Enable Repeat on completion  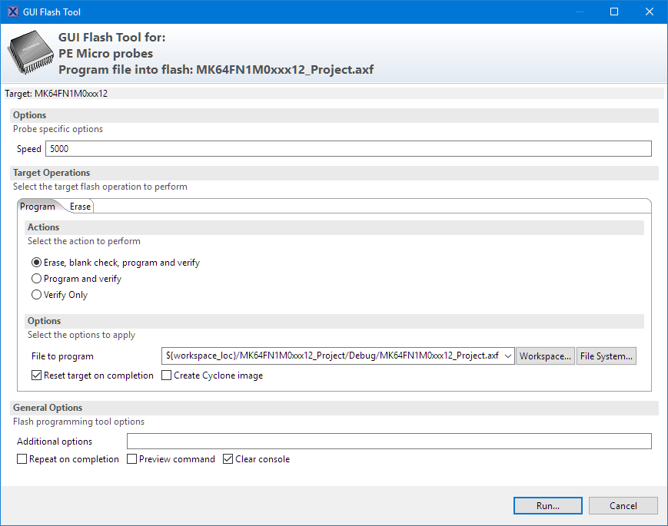[22, 459]
